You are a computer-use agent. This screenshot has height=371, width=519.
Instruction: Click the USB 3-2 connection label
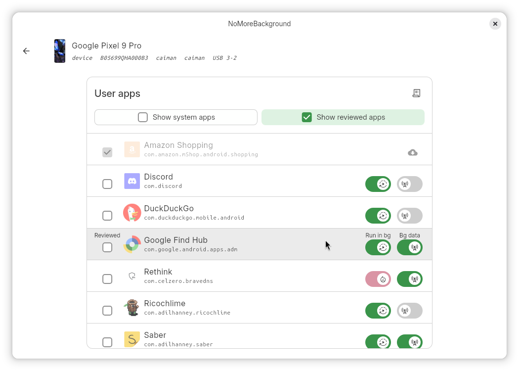click(x=224, y=58)
